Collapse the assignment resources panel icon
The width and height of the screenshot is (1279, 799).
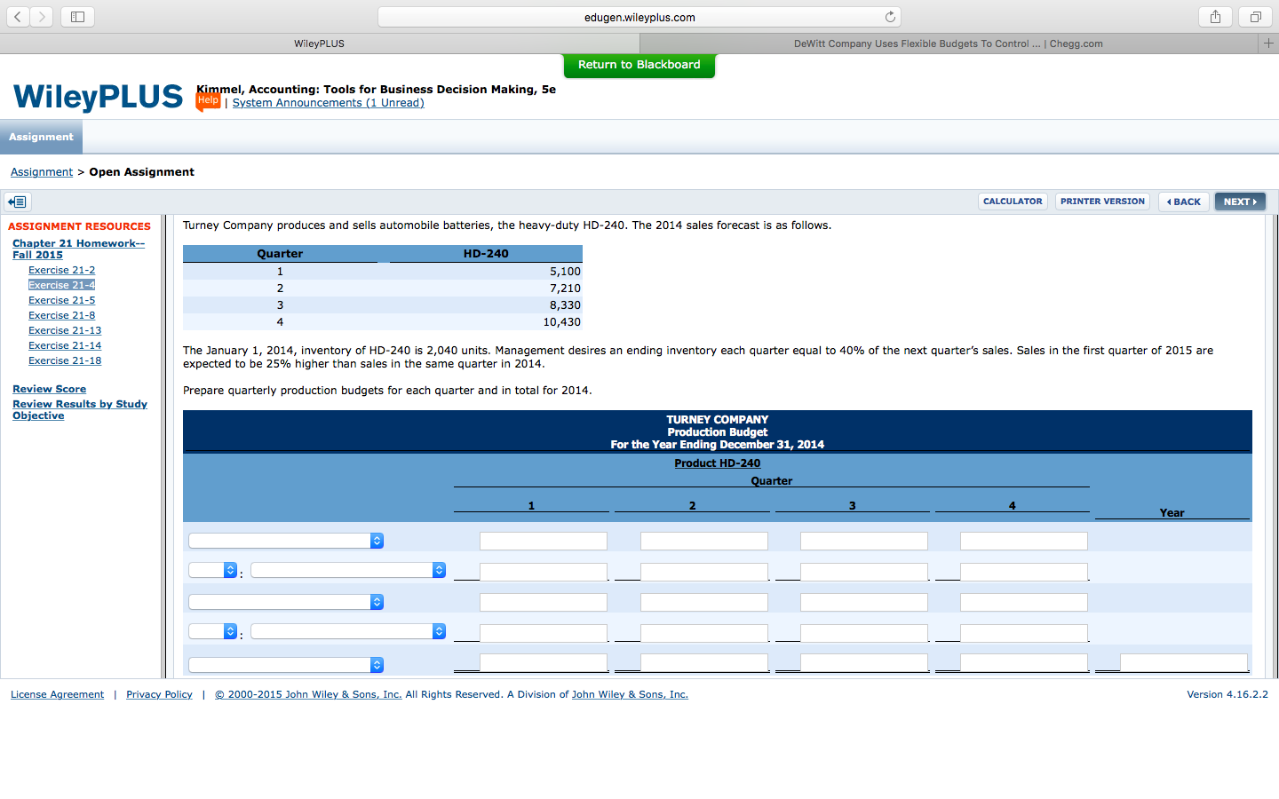(x=18, y=202)
